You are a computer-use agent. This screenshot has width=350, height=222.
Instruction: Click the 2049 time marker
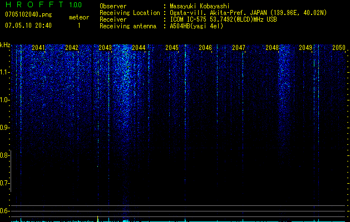pos(305,48)
